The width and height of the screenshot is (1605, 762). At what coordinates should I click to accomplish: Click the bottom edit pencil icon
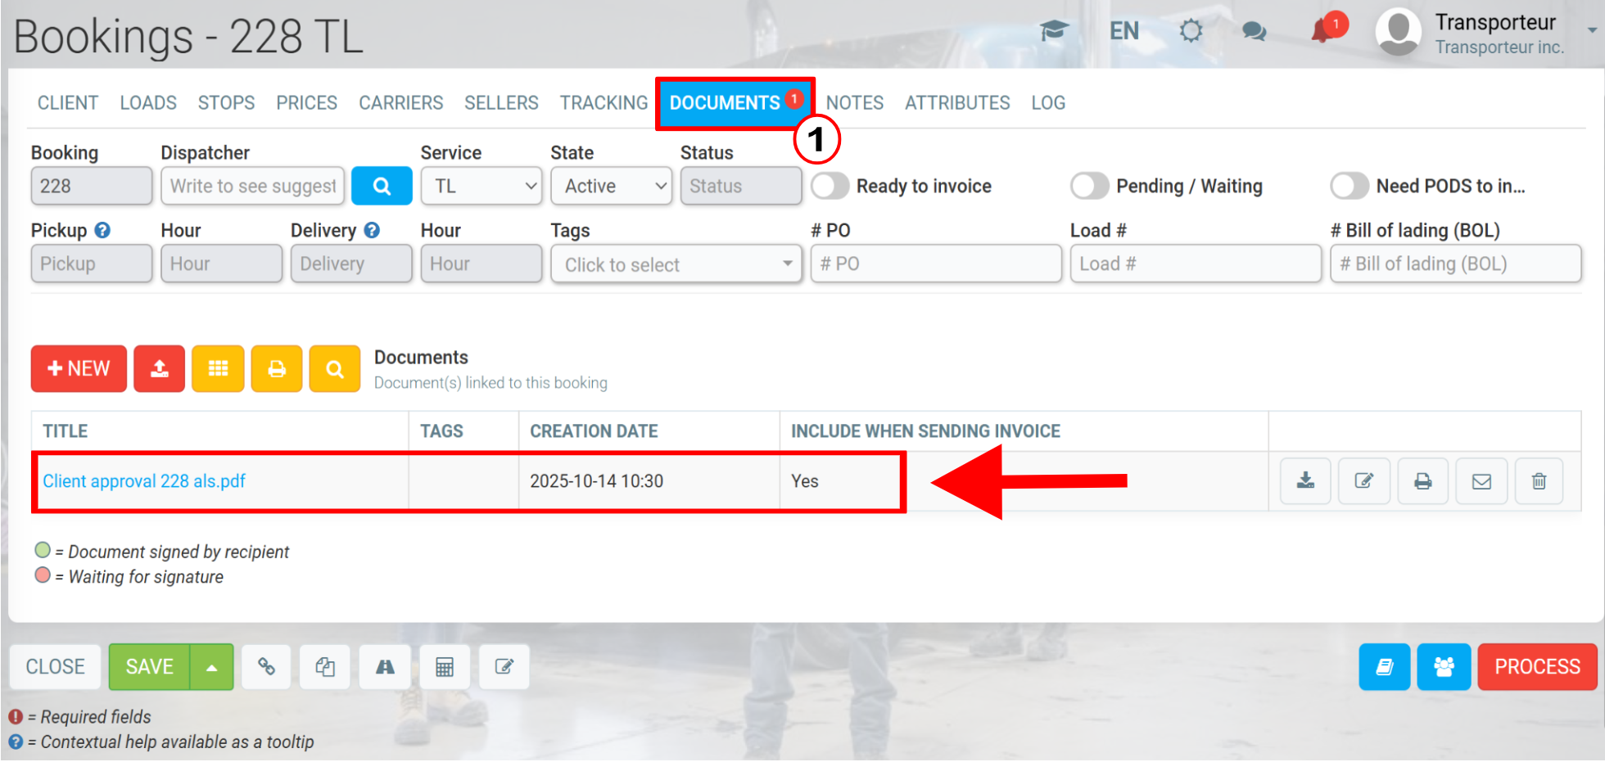click(504, 667)
